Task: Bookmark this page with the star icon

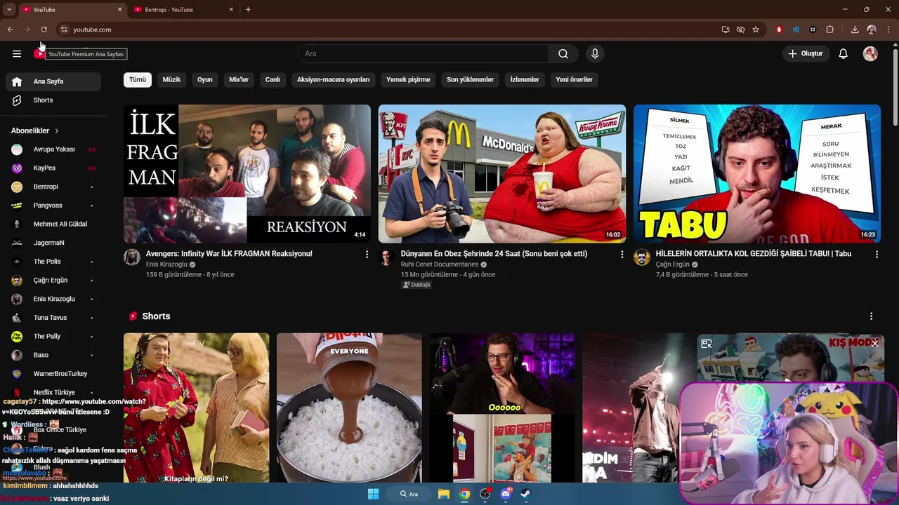Action: (x=756, y=29)
